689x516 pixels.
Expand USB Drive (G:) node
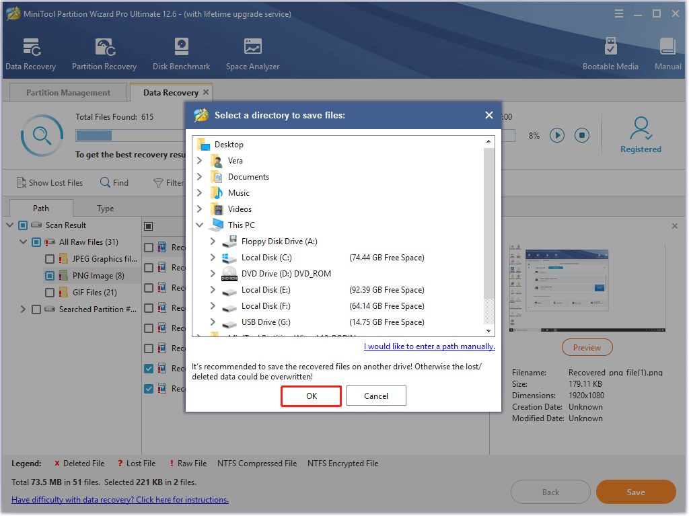pos(213,322)
